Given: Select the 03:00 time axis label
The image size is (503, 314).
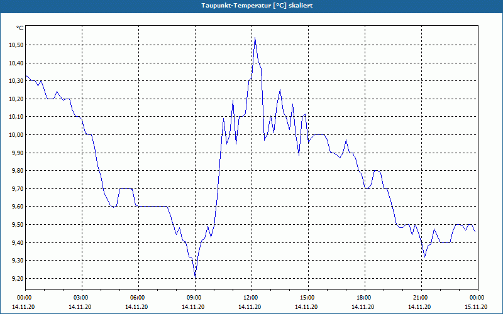Looking at the screenshot, I should pos(81,298).
